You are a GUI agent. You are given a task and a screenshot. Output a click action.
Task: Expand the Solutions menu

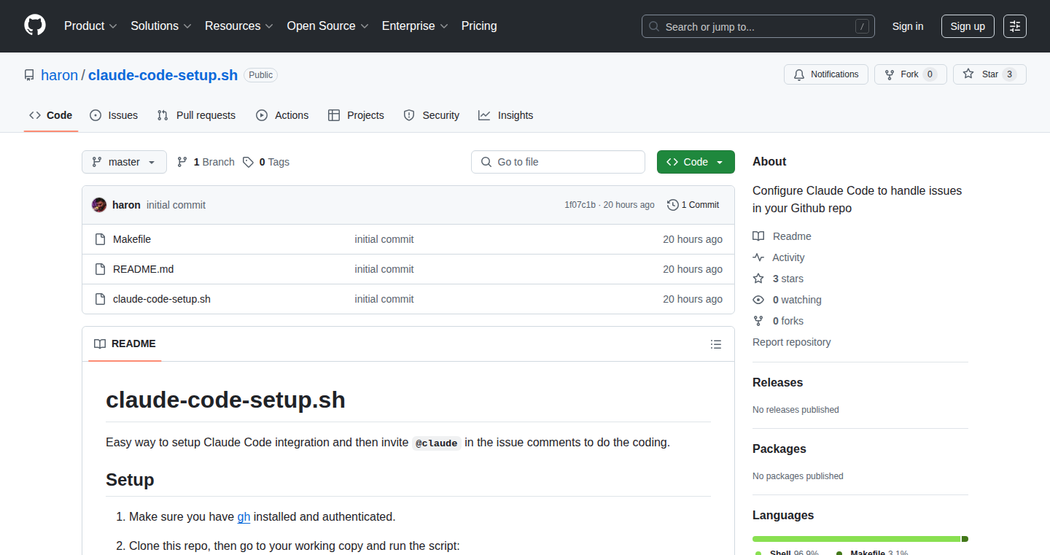[161, 26]
